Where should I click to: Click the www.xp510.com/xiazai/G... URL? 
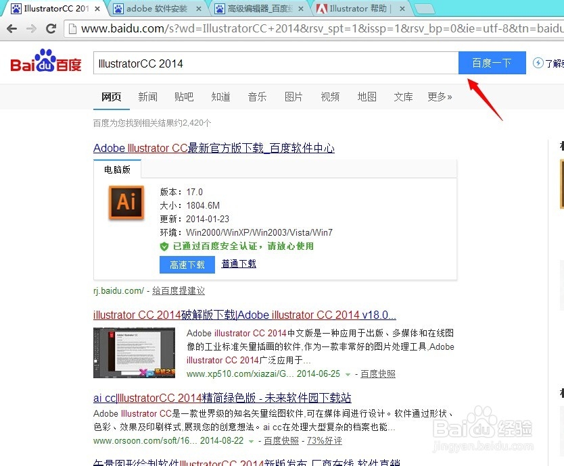[240, 374]
